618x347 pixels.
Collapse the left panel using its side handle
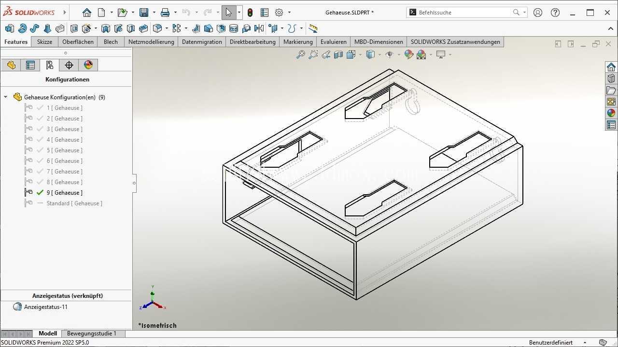coord(134,183)
